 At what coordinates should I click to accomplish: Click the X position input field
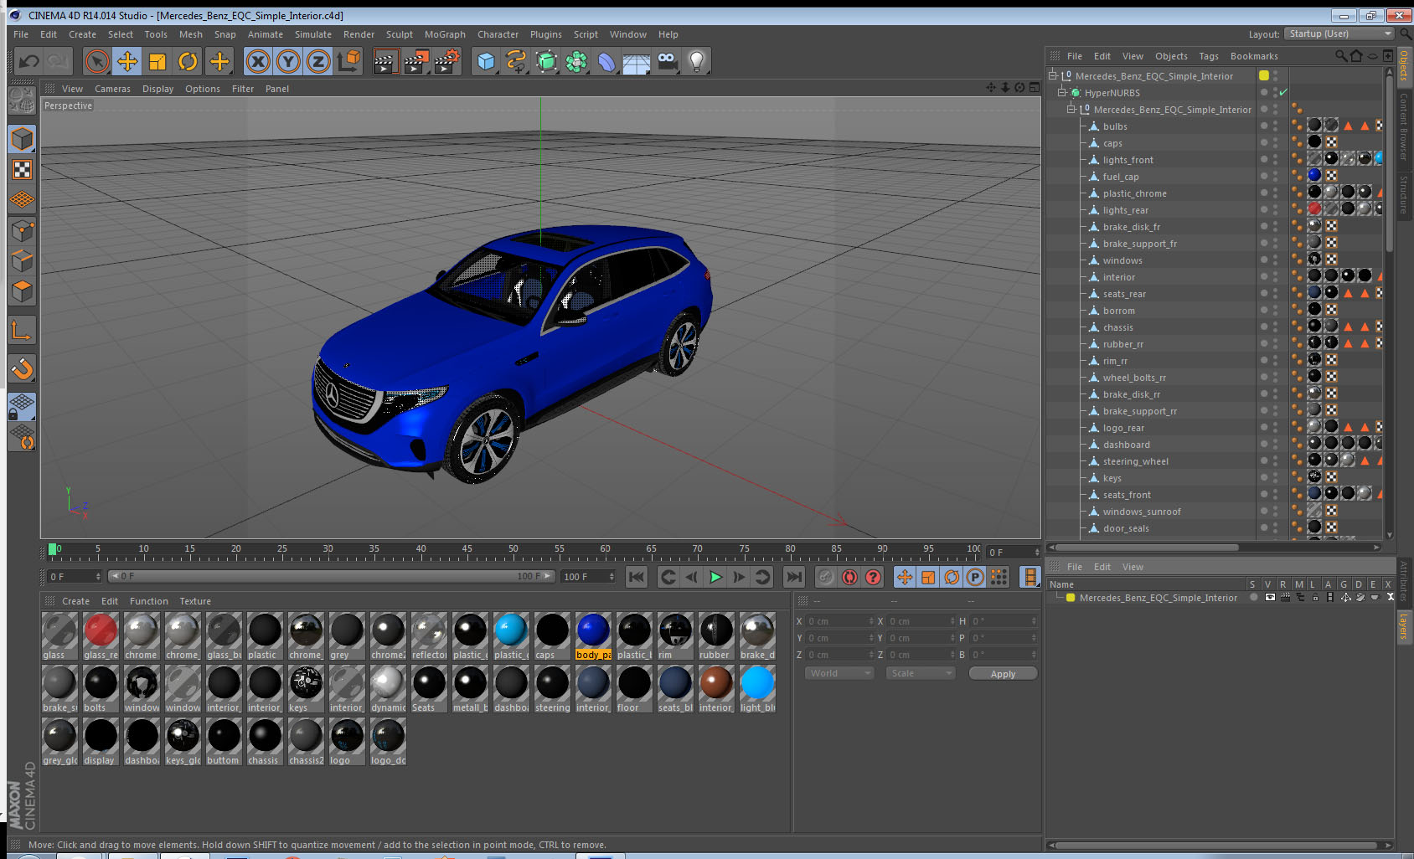coord(840,621)
